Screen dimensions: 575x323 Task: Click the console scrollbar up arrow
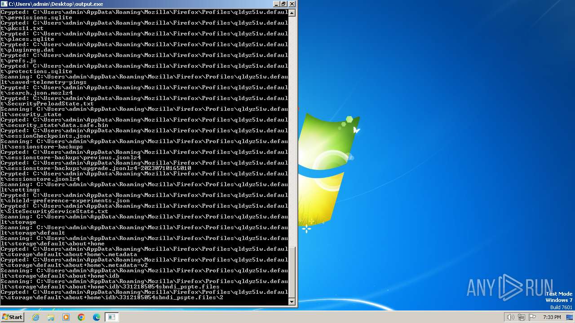[x=292, y=13]
